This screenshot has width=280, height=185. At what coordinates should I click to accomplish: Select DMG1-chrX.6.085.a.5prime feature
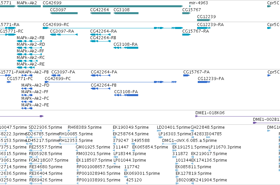tap(169, 144)
